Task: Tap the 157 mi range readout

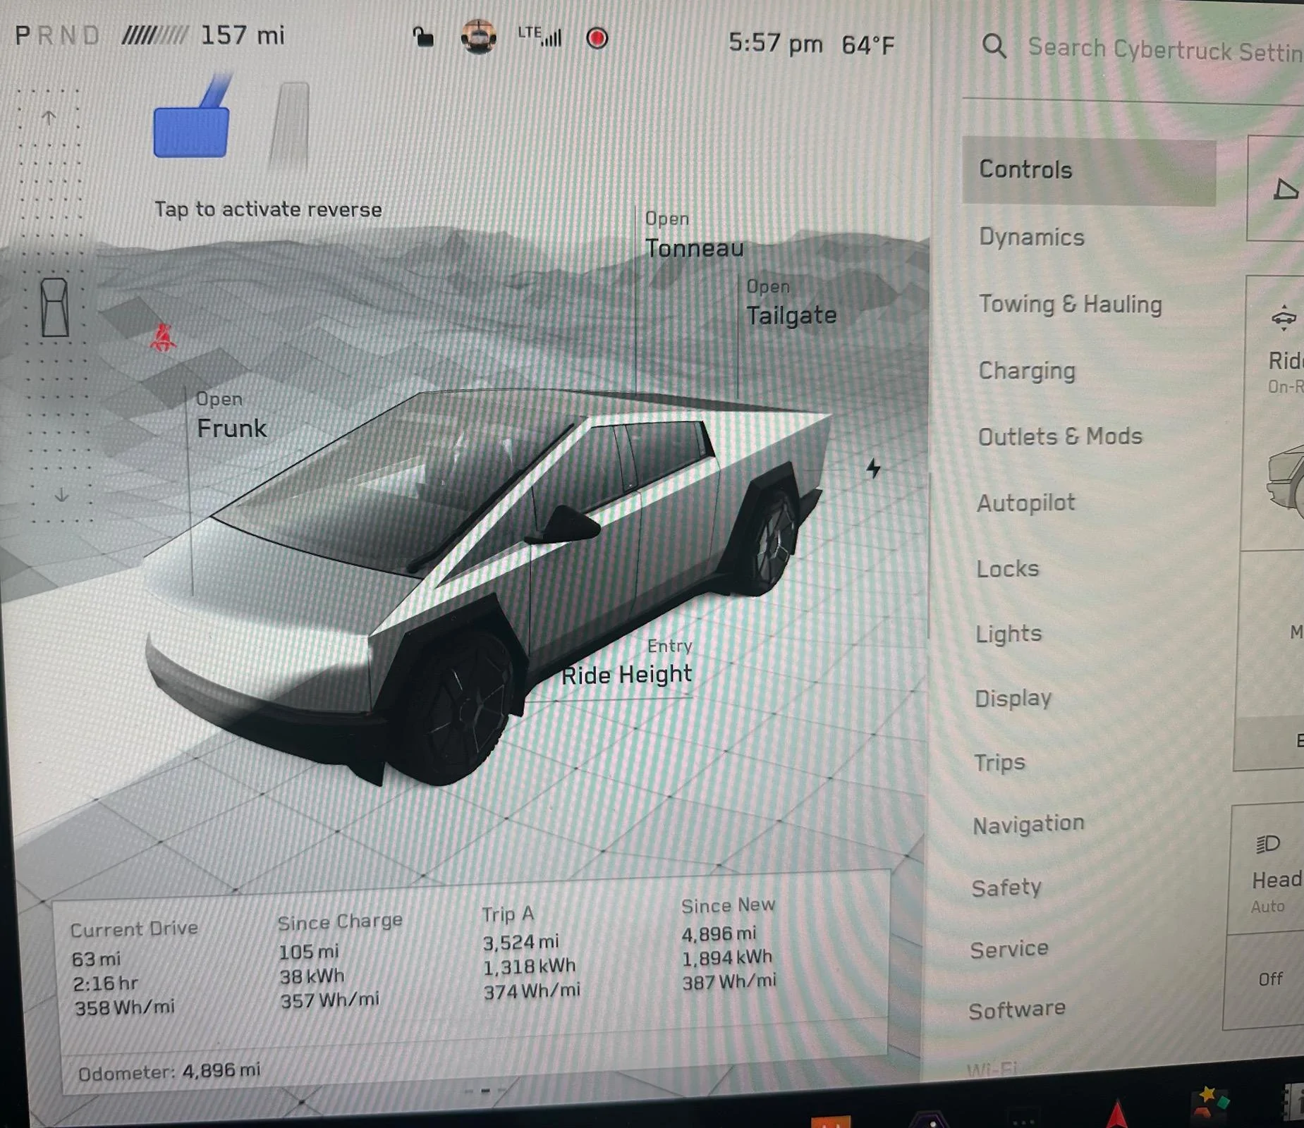Action: [x=243, y=35]
